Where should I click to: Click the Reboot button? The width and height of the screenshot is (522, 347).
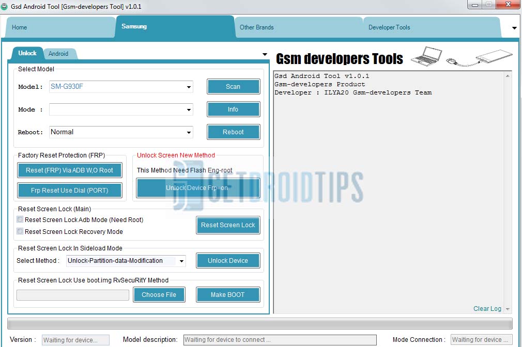234,132
